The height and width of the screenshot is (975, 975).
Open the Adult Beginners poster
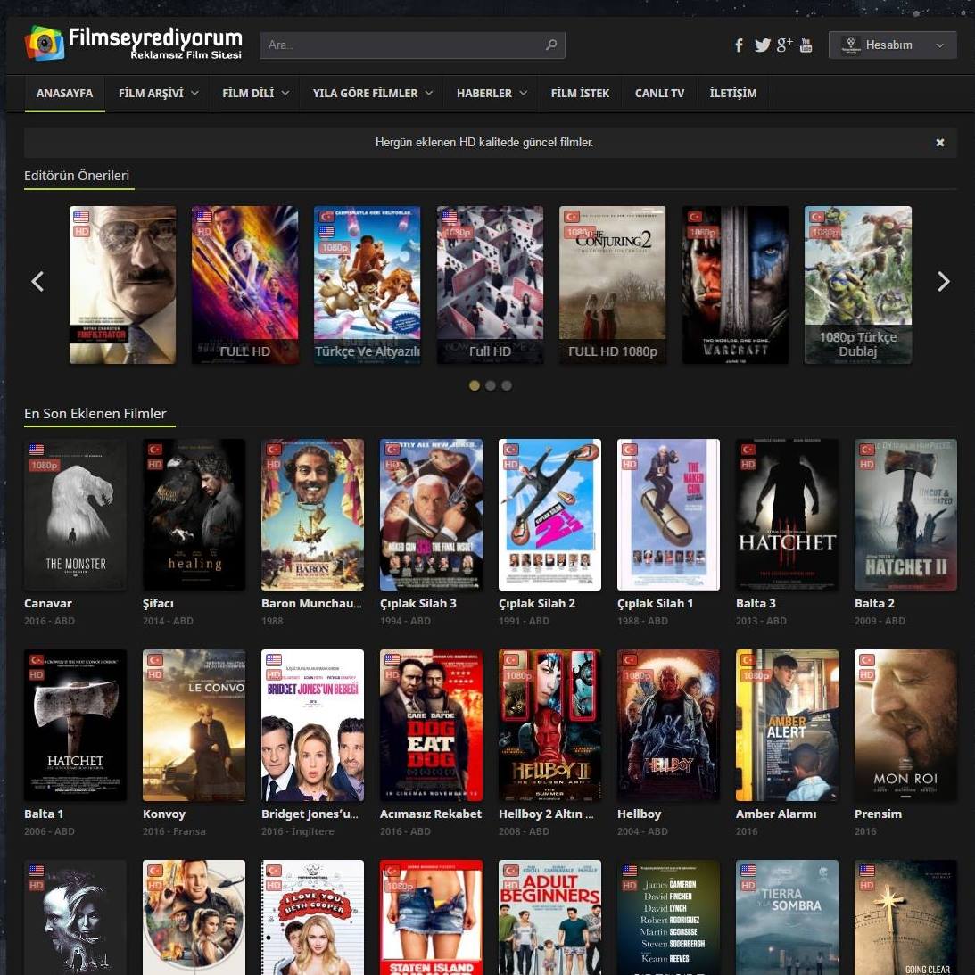click(549, 917)
